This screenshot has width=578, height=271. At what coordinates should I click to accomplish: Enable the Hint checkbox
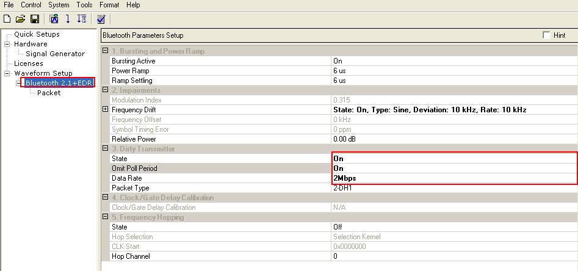click(x=546, y=35)
